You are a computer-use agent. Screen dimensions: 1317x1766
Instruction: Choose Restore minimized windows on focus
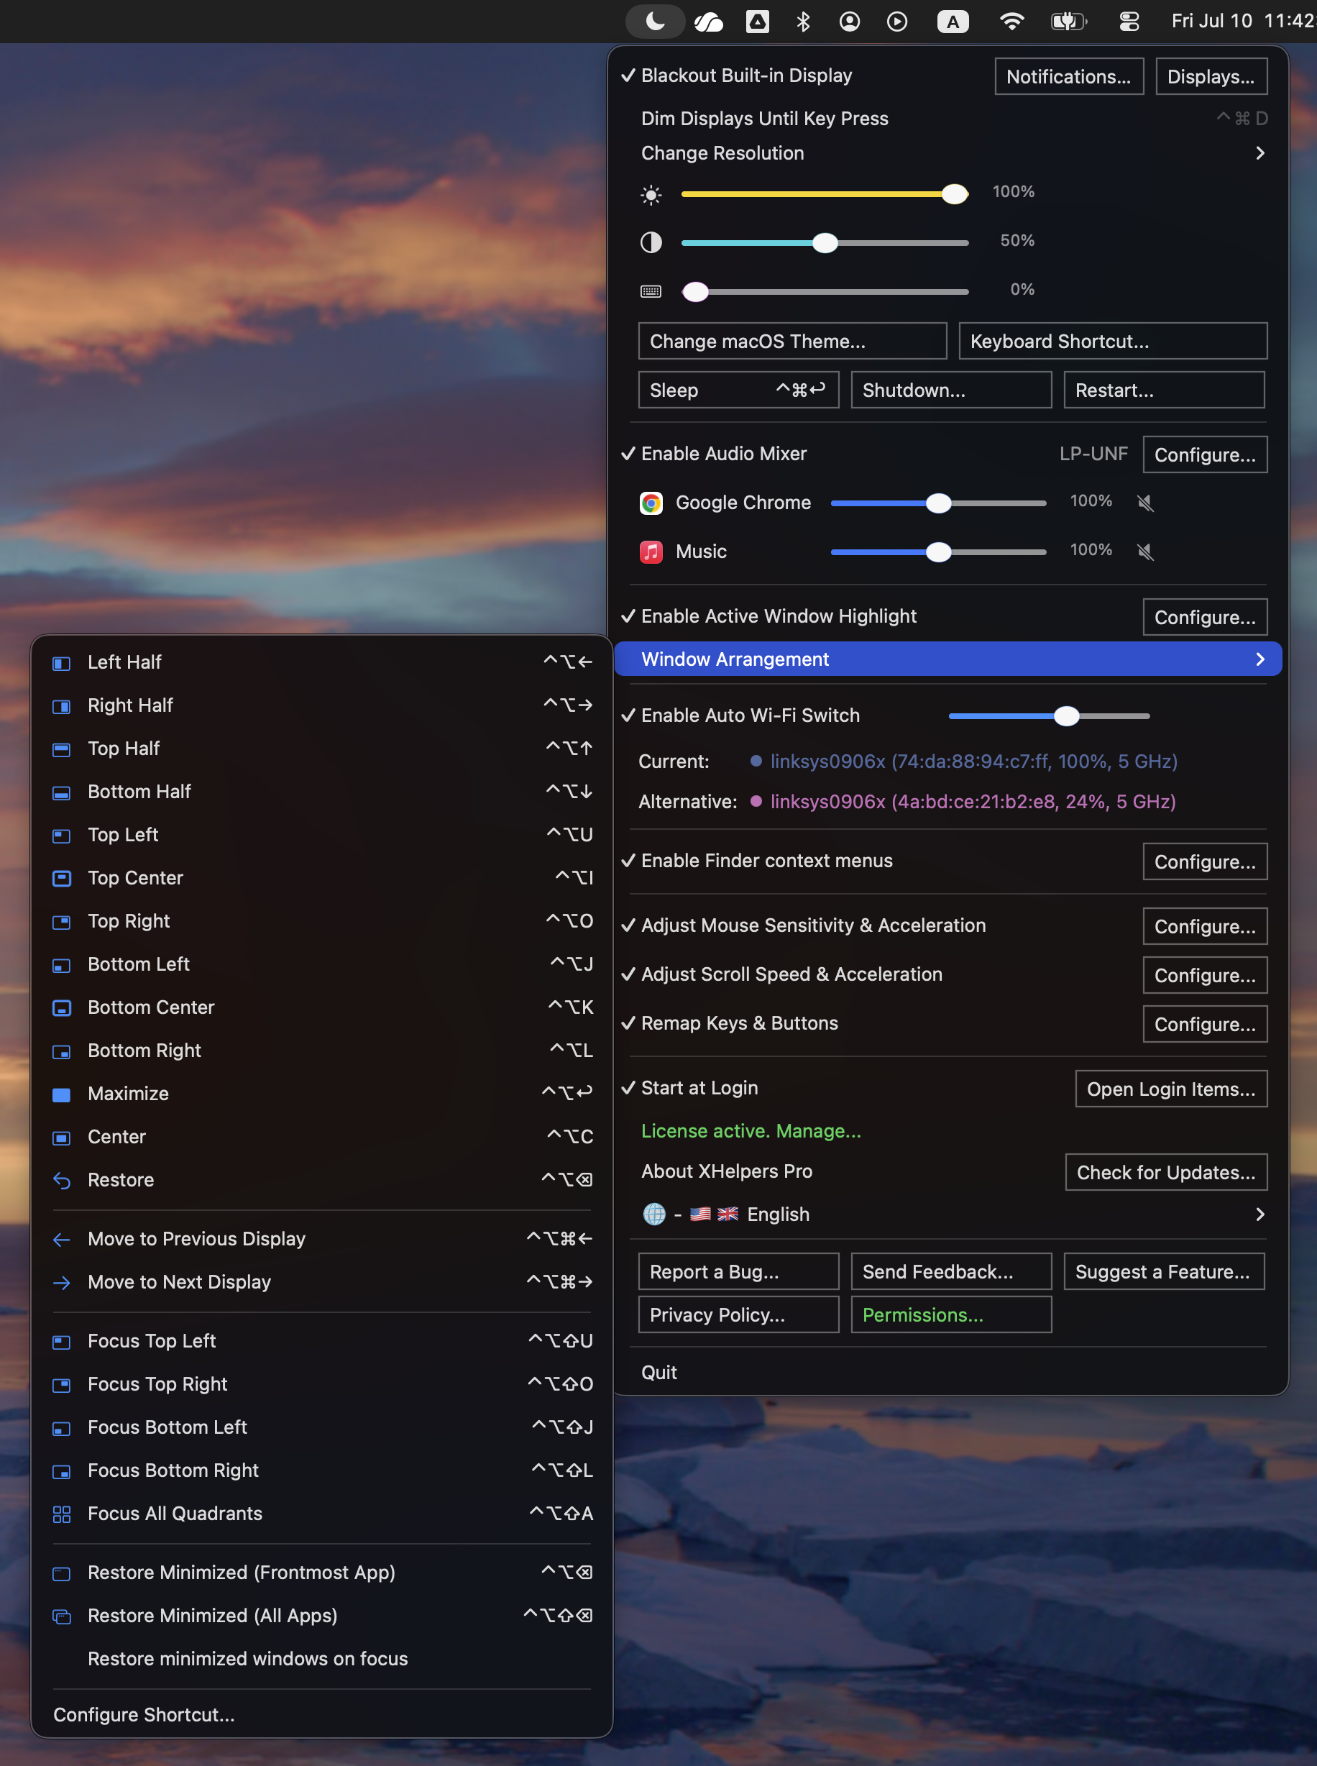click(x=322, y=1658)
